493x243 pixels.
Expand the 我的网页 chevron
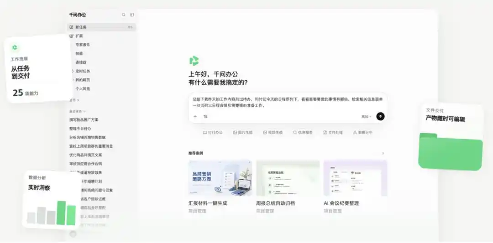[x=73, y=80]
